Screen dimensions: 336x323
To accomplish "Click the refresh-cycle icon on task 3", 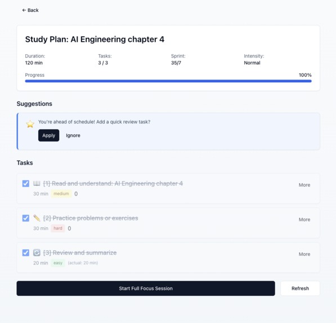I will click(x=37, y=253).
